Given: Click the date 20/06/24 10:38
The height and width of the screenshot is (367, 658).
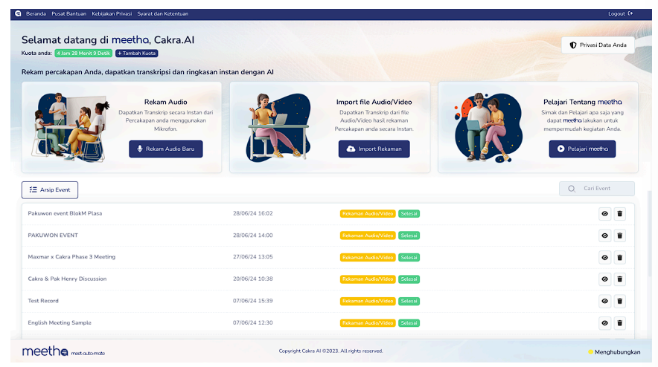Looking at the screenshot, I should click(253, 279).
